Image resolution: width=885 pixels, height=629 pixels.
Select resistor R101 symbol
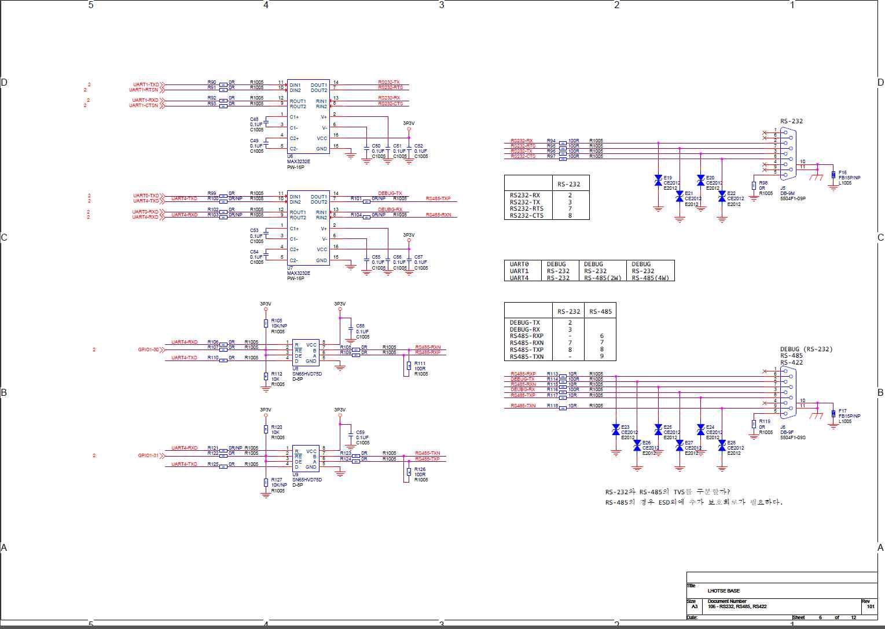click(x=366, y=202)
